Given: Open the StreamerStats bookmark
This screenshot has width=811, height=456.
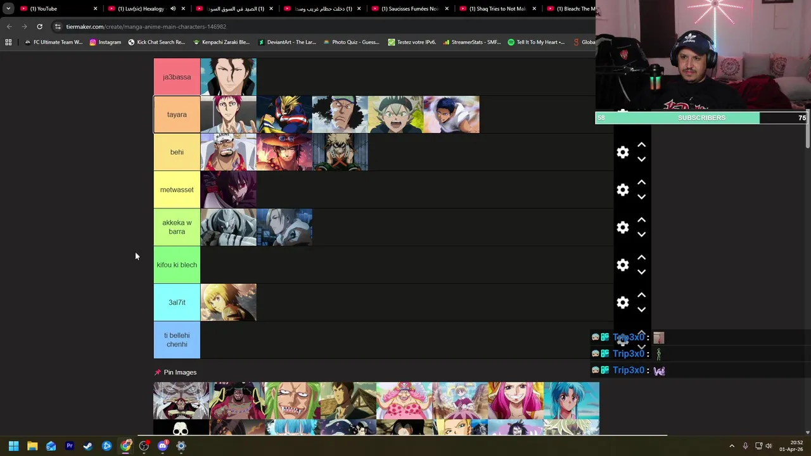Looking at the screenshot, I should 472,42.
